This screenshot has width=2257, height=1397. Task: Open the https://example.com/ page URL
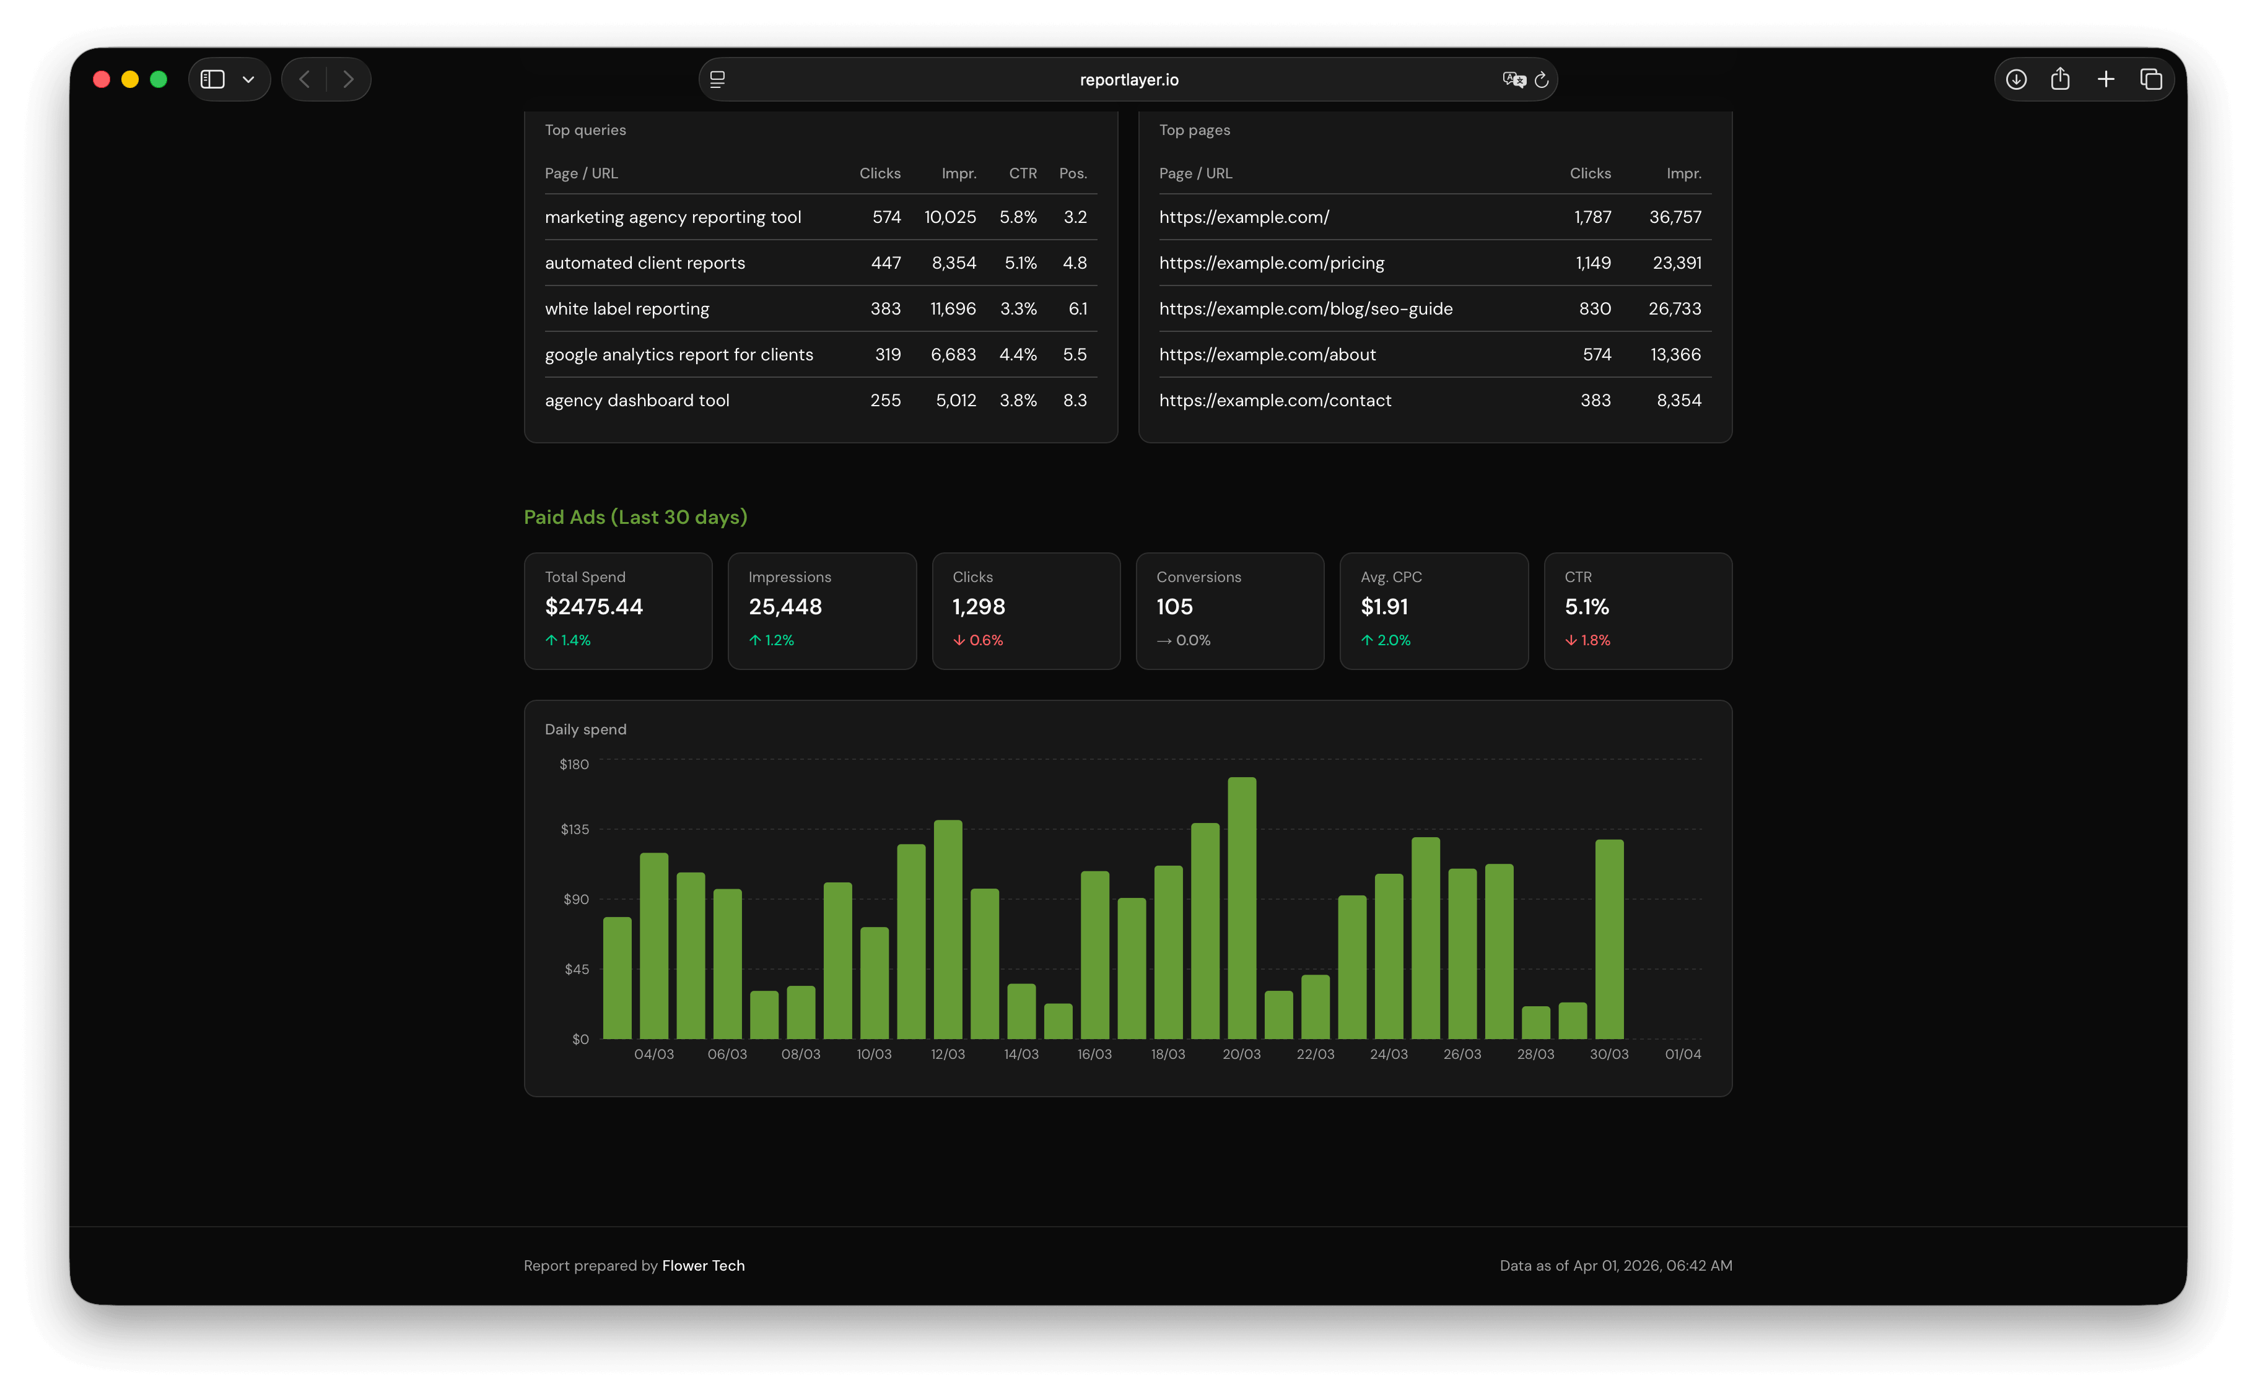tap(1244, 217)
